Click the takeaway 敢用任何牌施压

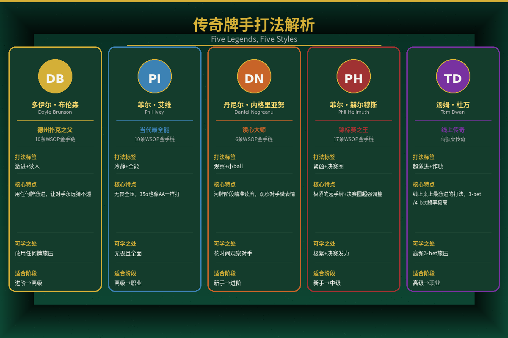click(x=34, y=253)
